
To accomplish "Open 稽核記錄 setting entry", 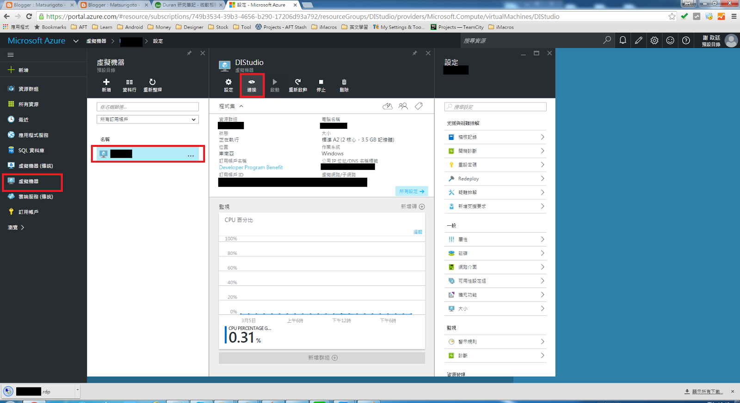I will 495,137.
